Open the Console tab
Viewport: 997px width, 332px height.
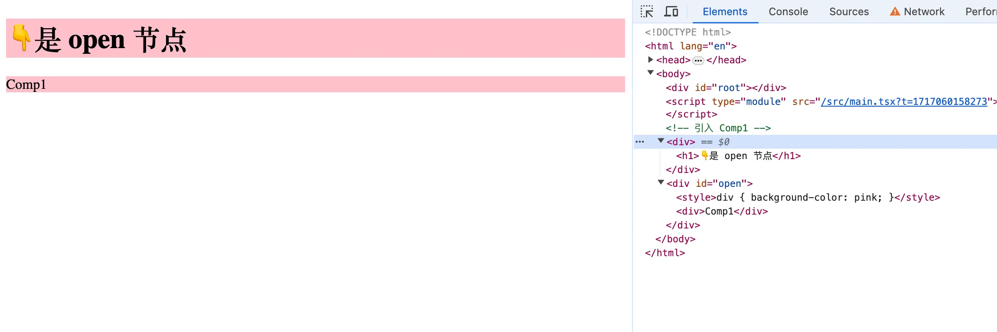tap(788, 12)
